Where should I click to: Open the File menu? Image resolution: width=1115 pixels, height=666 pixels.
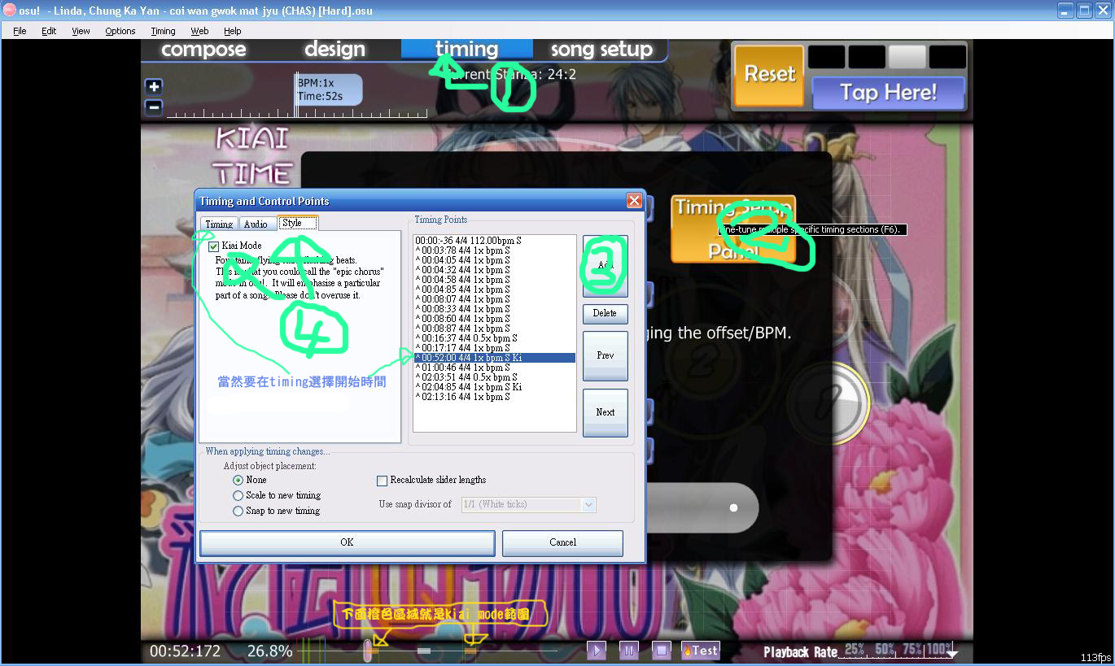coord(20,31)
